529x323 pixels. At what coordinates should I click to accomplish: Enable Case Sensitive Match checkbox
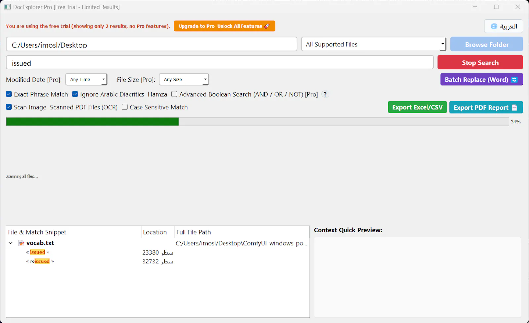pyautogui.click(x=125, y=107)
